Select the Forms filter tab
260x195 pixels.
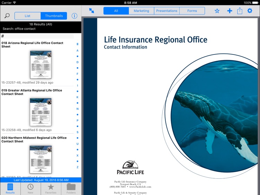pyautogui.click(x=192, y=11)
